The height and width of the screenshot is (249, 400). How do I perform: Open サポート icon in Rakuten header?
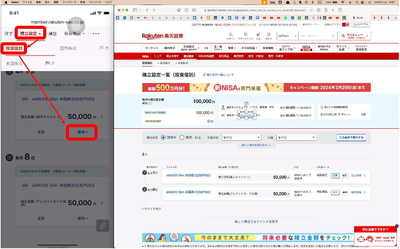(230, 36)
